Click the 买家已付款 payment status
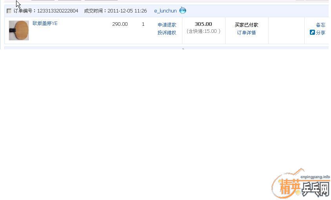Screen dimensions: 331x200 click(x=246, y=25)
